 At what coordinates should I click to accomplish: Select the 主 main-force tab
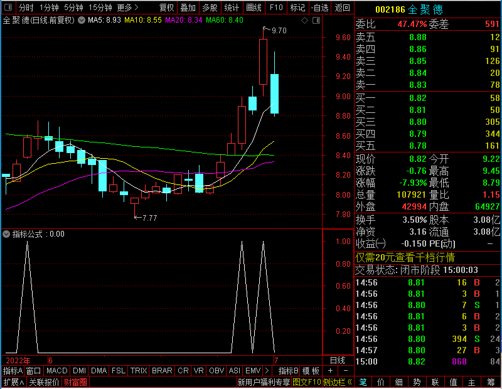coord(472,382)
